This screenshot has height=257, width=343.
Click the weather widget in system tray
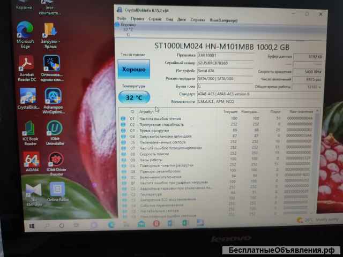[317, 220]
